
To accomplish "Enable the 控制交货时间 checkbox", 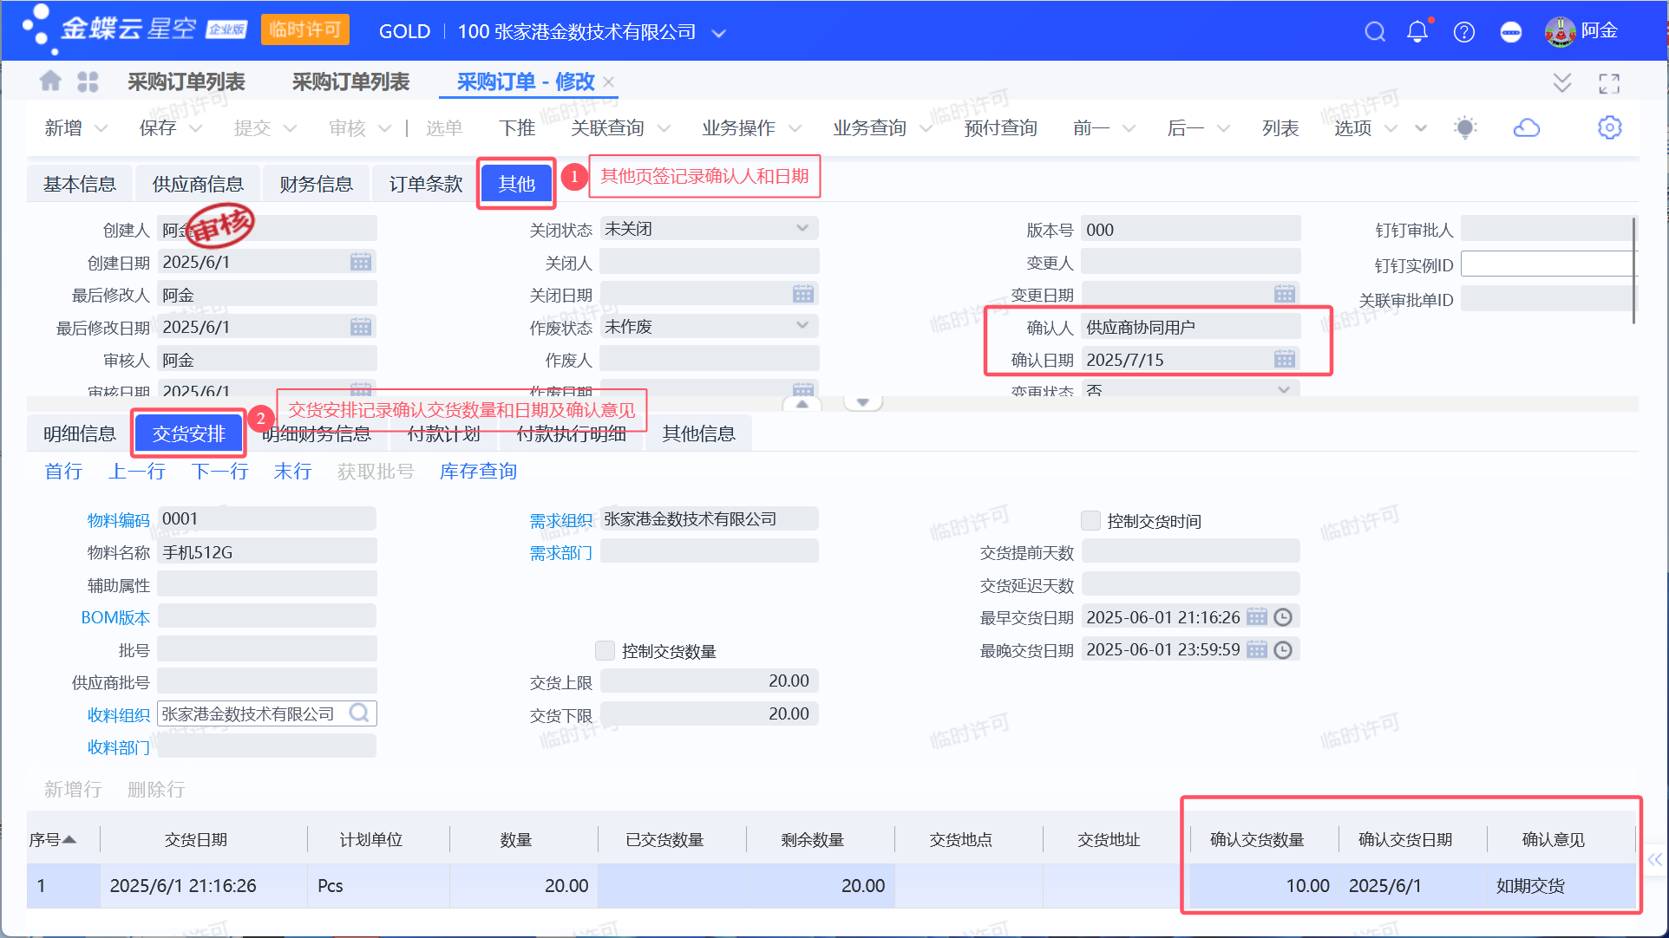I will coord(1090,520).
